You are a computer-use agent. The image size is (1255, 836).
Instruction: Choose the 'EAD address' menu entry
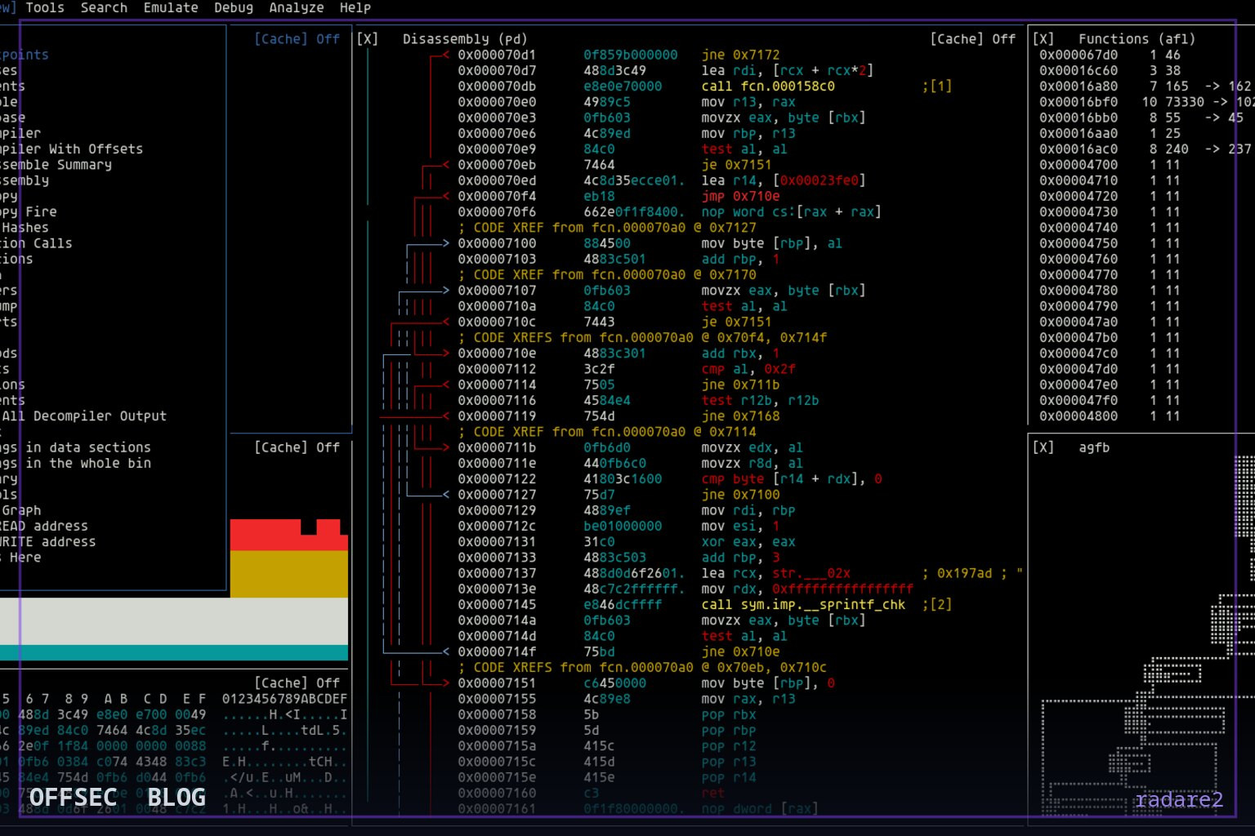pyautogui.click(x=44, y=526)
